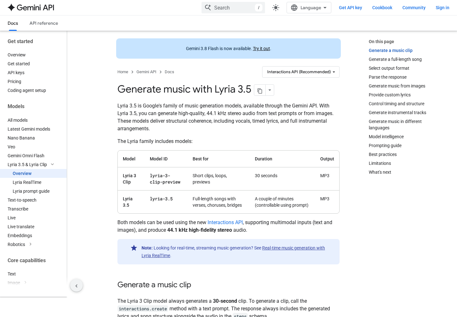Open Text-to-speech in sidebar
Screen dimensions: 457x317
pyautogui.click(x=22, y=200)
